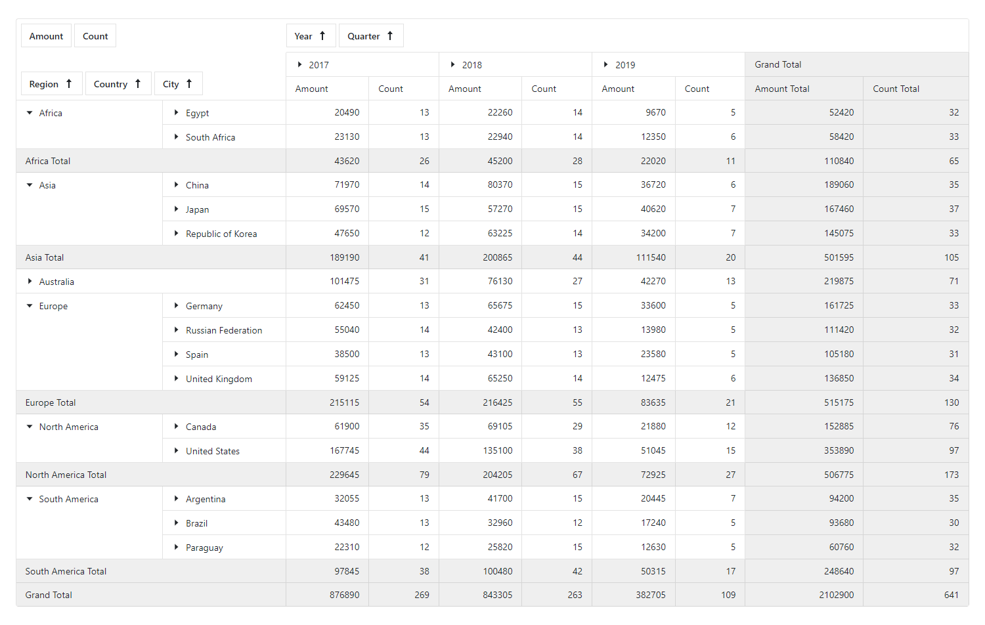Expand the United States row
985x625 pixels.
[176, 450]
